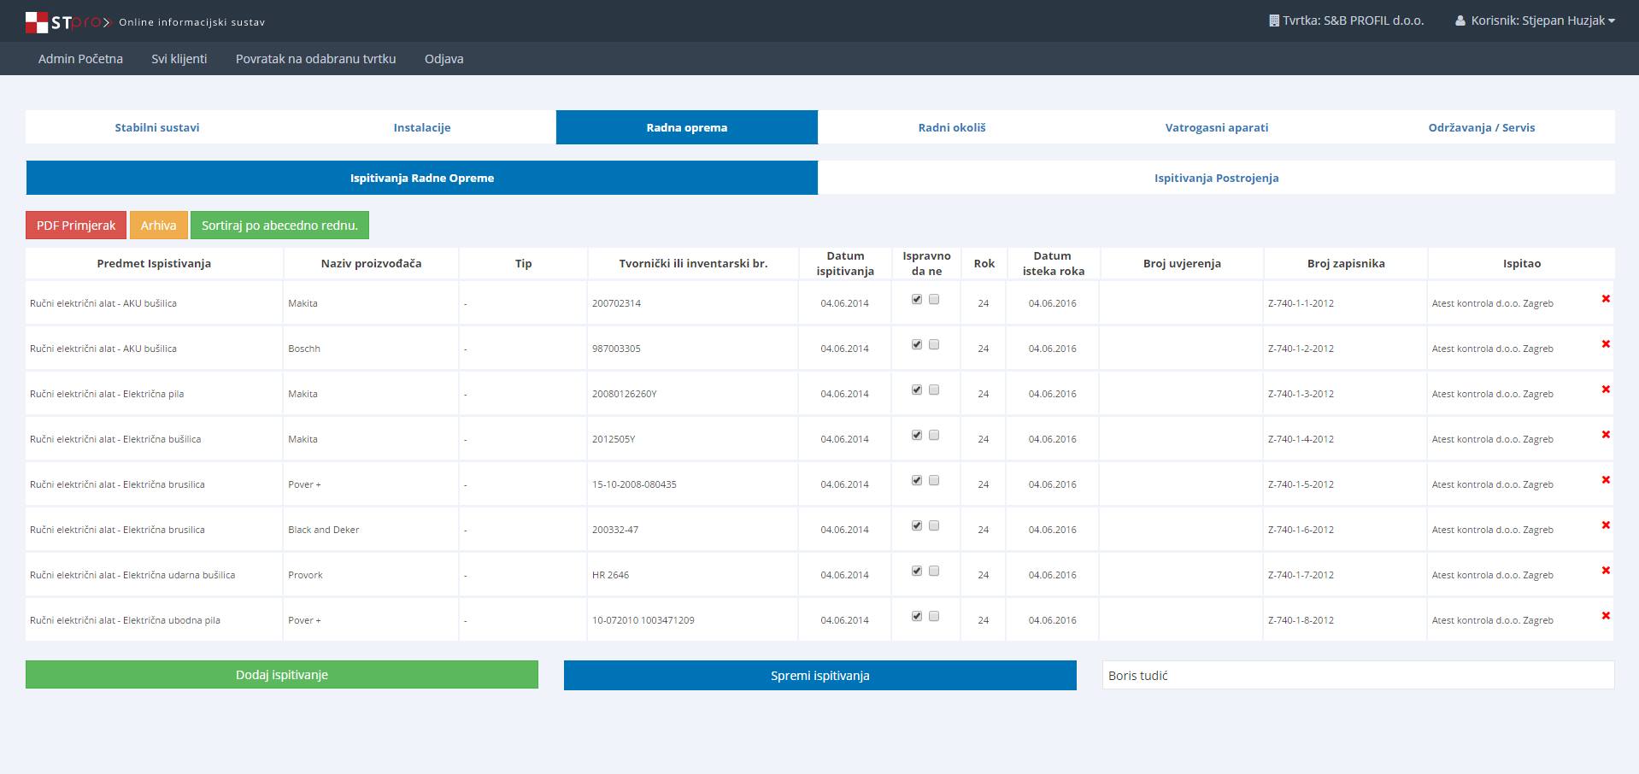Click Tvrtka: S&B PROFIL d.o.o. link
This screenshot has width=1639, height=774.
coord(1347,21)
